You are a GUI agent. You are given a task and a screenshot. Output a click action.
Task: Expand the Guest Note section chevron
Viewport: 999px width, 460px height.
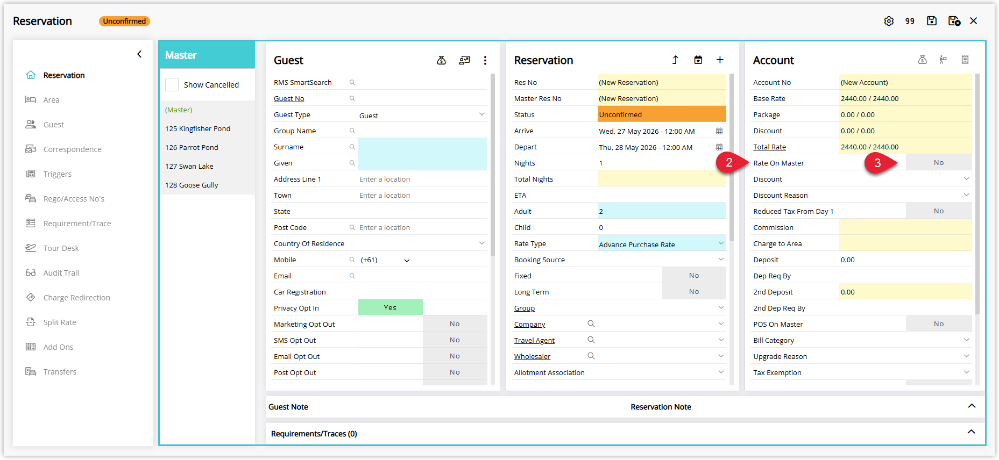[x=972, y=406]
